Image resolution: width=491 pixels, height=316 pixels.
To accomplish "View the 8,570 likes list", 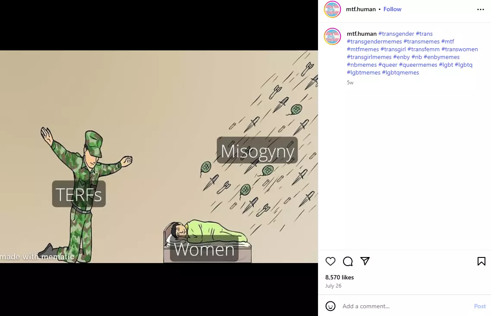I will (340, 277).
